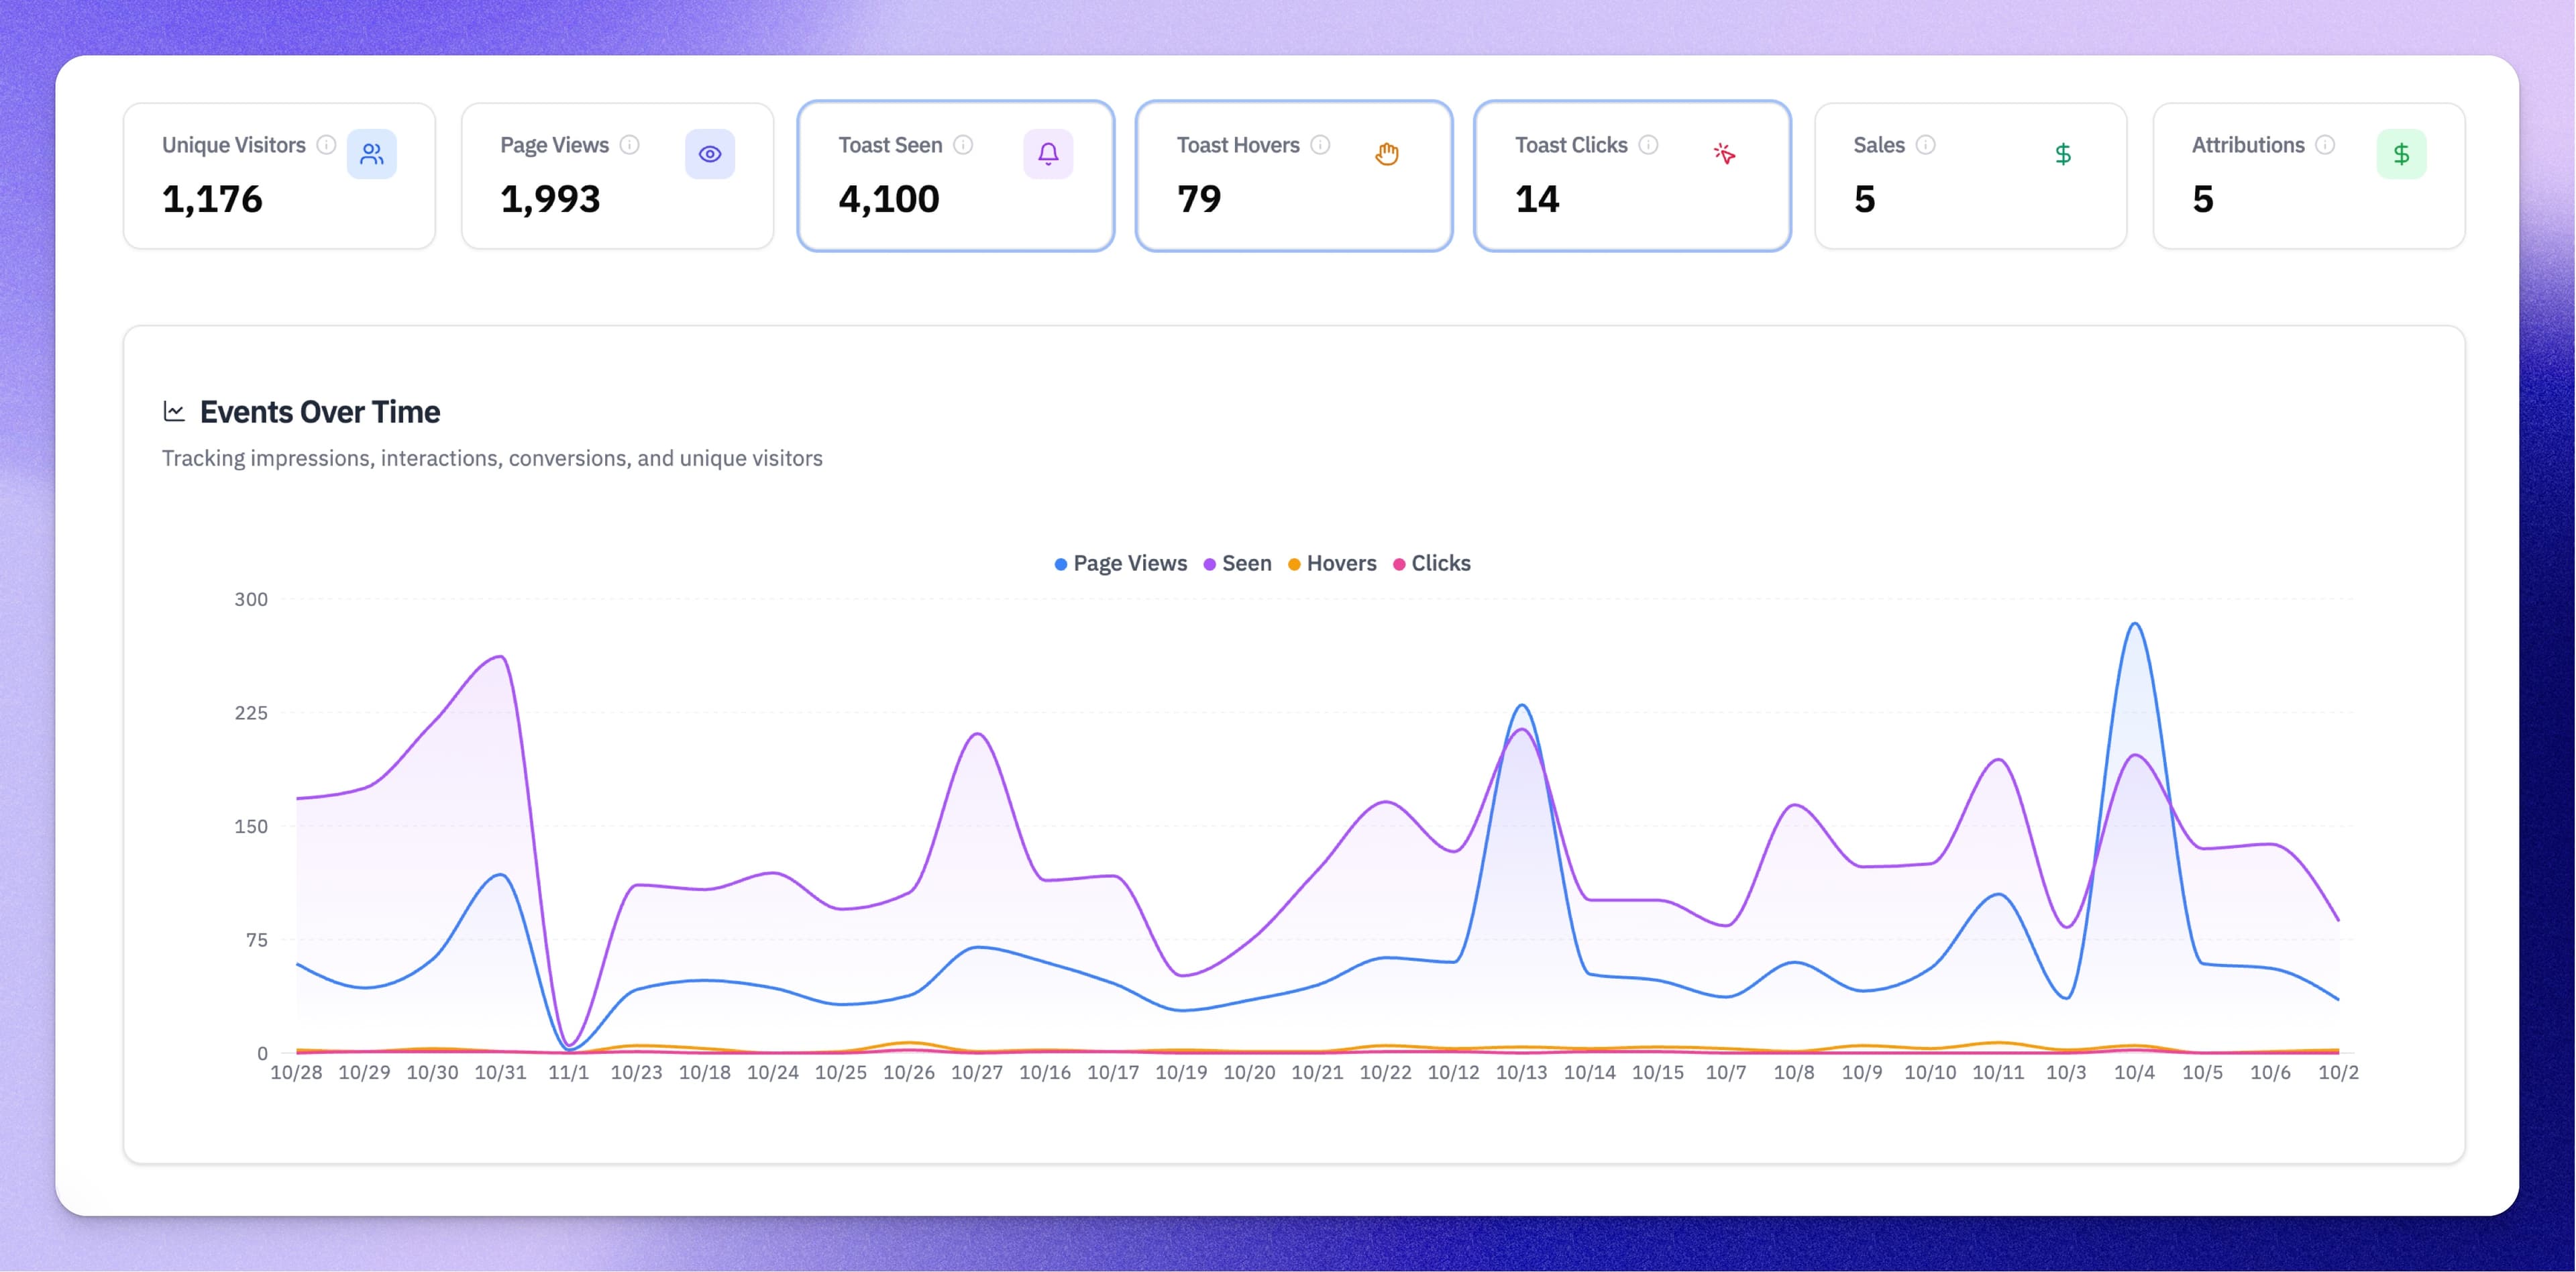Open the Toast Seen info tooltip
2576x1272 pixels.
point(963,144)
